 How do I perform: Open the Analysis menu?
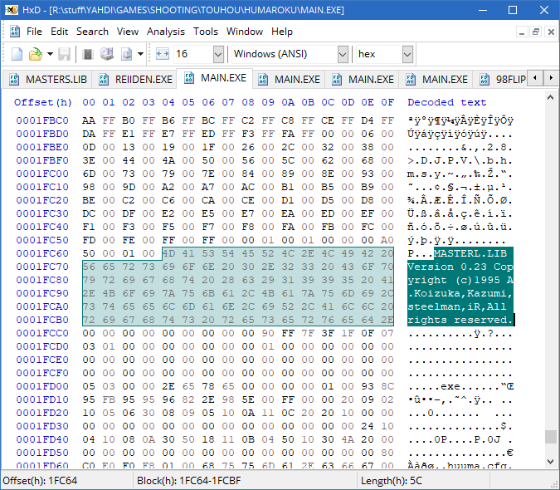pos(166,32)
